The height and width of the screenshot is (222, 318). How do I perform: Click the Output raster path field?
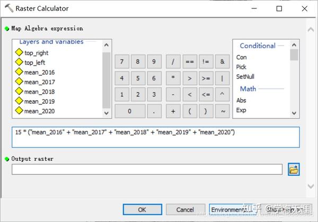tap(147, 170)
